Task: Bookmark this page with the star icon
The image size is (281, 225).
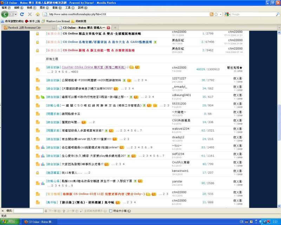Action: tap(216, 14)
